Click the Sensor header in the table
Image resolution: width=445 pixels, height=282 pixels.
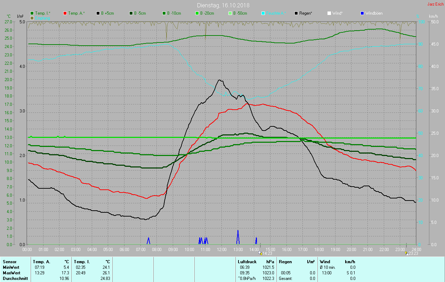coord(9,261)
